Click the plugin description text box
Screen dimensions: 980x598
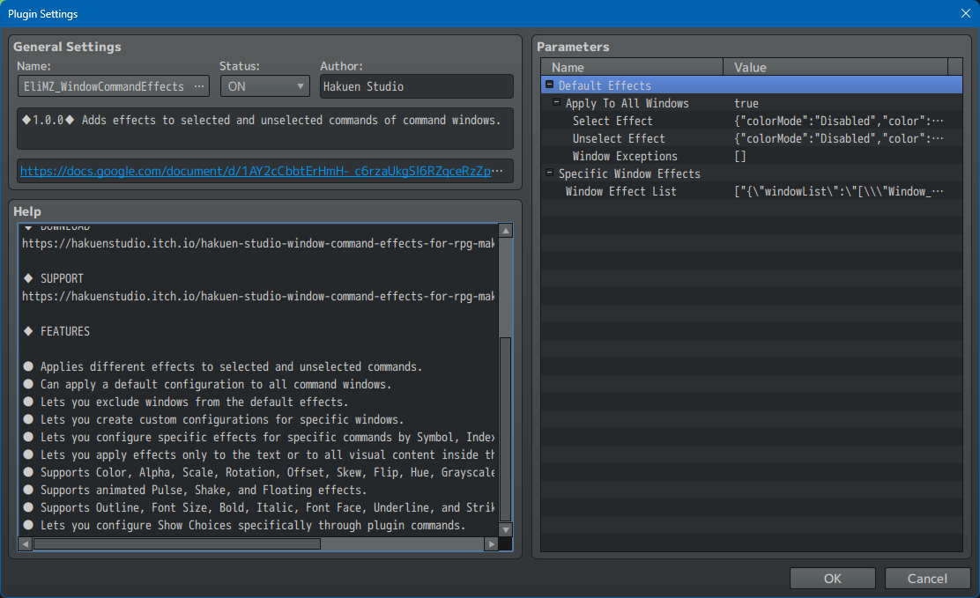click(x=265, y=128)
